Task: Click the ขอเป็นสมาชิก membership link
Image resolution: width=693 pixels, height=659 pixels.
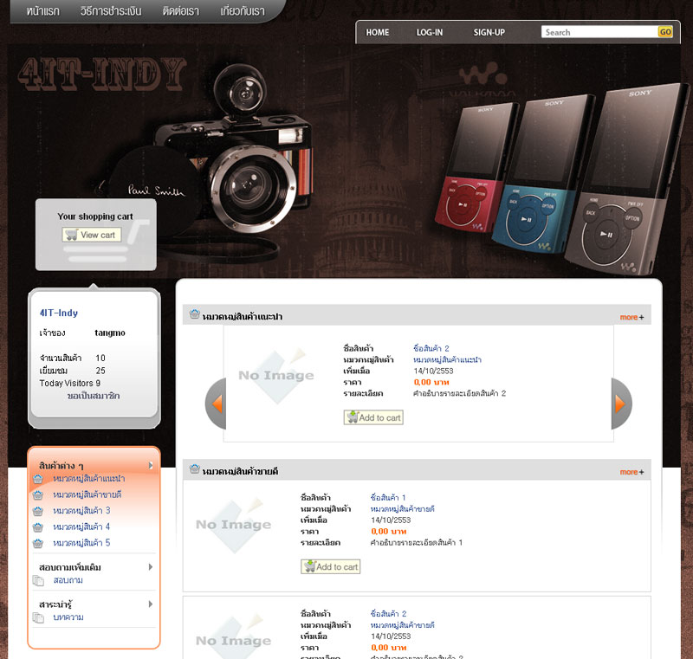Action: pos(94,396)
